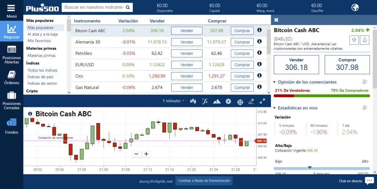The height and width of the screenshot is (189, 377).
Task: Open the Menú hamburger icon
Action: 11,8
